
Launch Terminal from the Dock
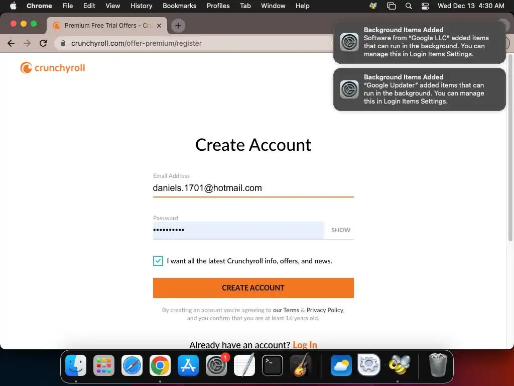coord(273,365)
